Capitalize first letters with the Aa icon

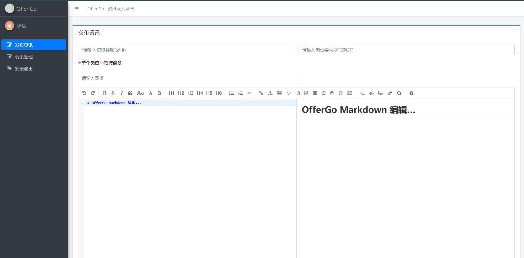tap(140, 93)
